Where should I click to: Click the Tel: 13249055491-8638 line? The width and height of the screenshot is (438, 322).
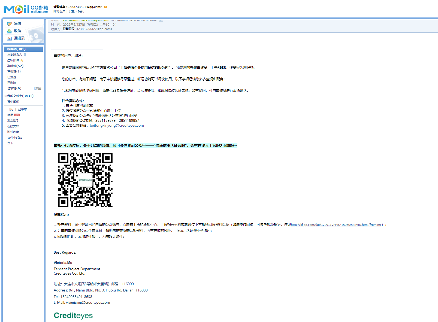(x=73, y=297)
